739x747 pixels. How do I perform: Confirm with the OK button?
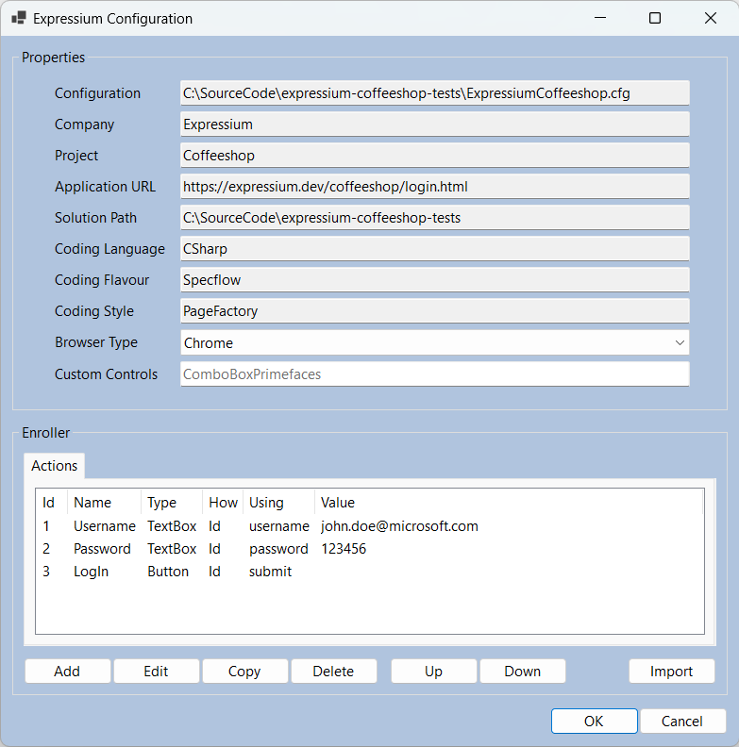click(x=594, y=721)
